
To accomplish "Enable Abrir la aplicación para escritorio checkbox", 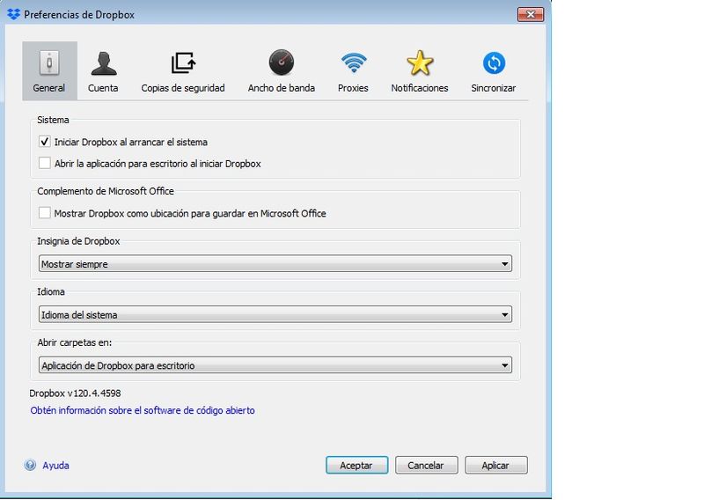I will pyautogui.click(x=45, y=164).
